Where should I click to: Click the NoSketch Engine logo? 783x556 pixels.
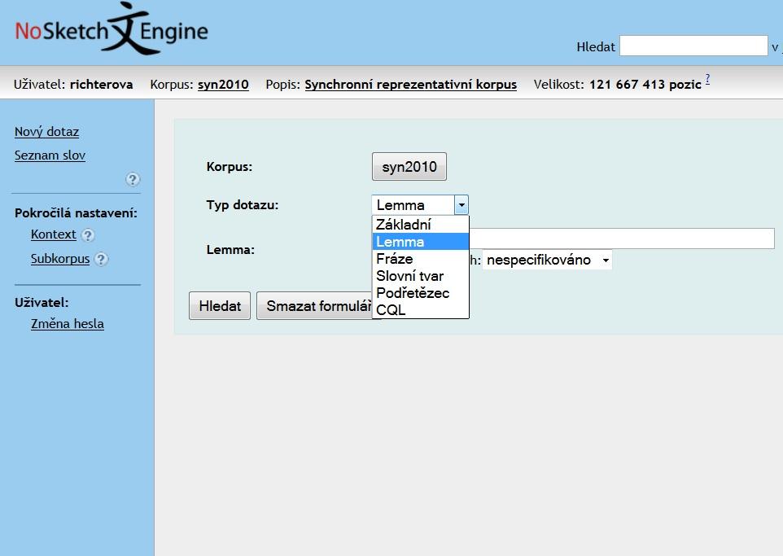[x=112, y=29]
